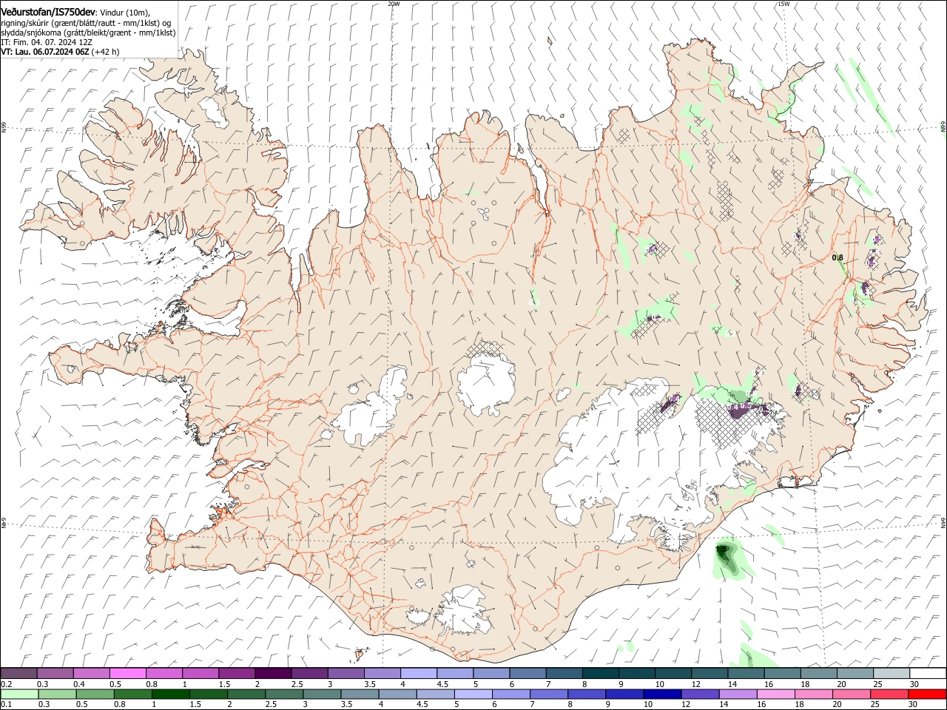
Task: Pick the snow legend swatch between 7 and 8
Action: pyautogui.click(x=564, y=673)
